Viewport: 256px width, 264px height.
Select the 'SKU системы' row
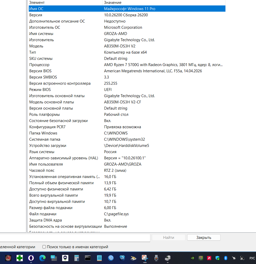click(127, 59)
